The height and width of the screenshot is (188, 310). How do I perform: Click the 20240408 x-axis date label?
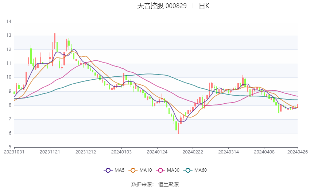click(264, 152)
